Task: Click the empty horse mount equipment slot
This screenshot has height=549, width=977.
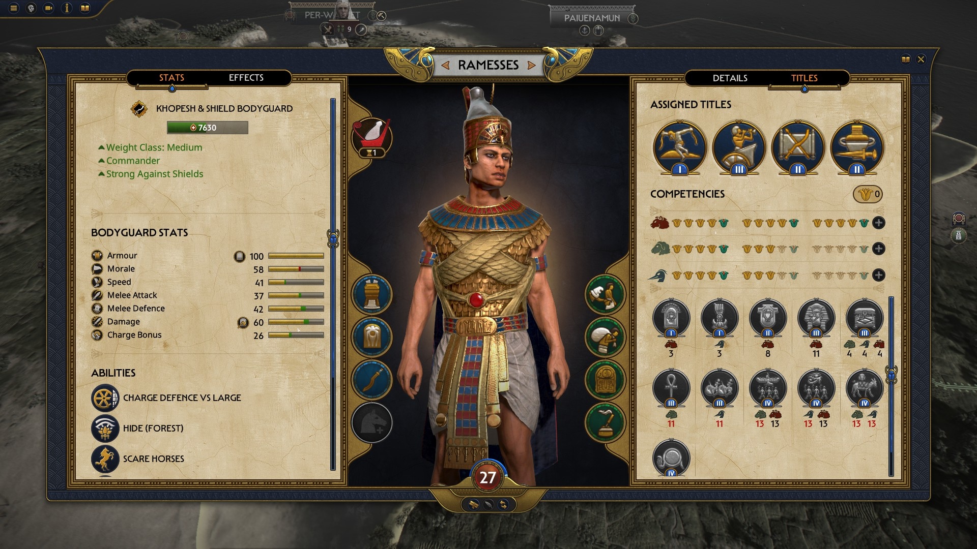Action: 372,422
